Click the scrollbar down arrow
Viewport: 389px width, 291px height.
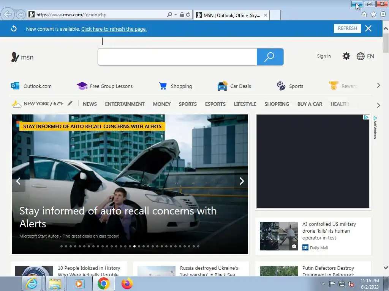coord(386,268)
